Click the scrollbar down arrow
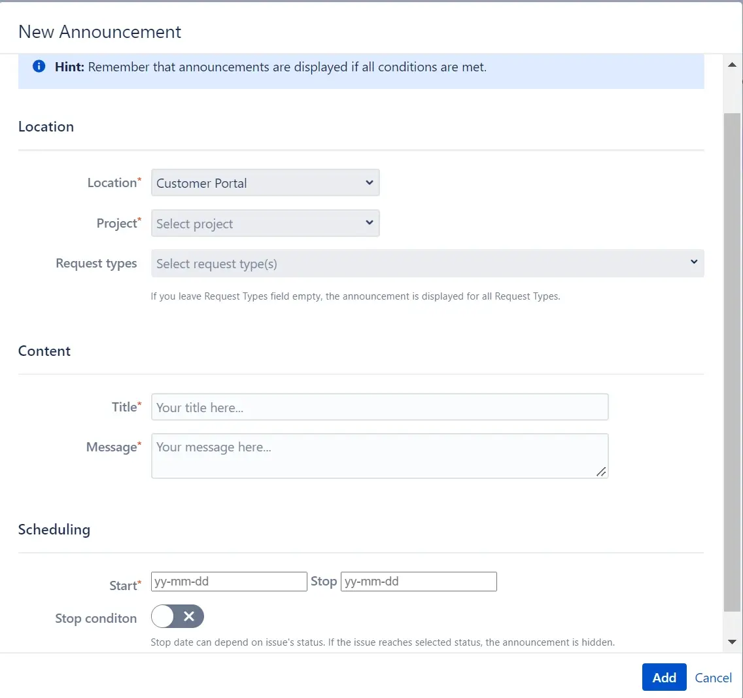The height and width of the screenshot is (698, 743). tap(733, 642)
